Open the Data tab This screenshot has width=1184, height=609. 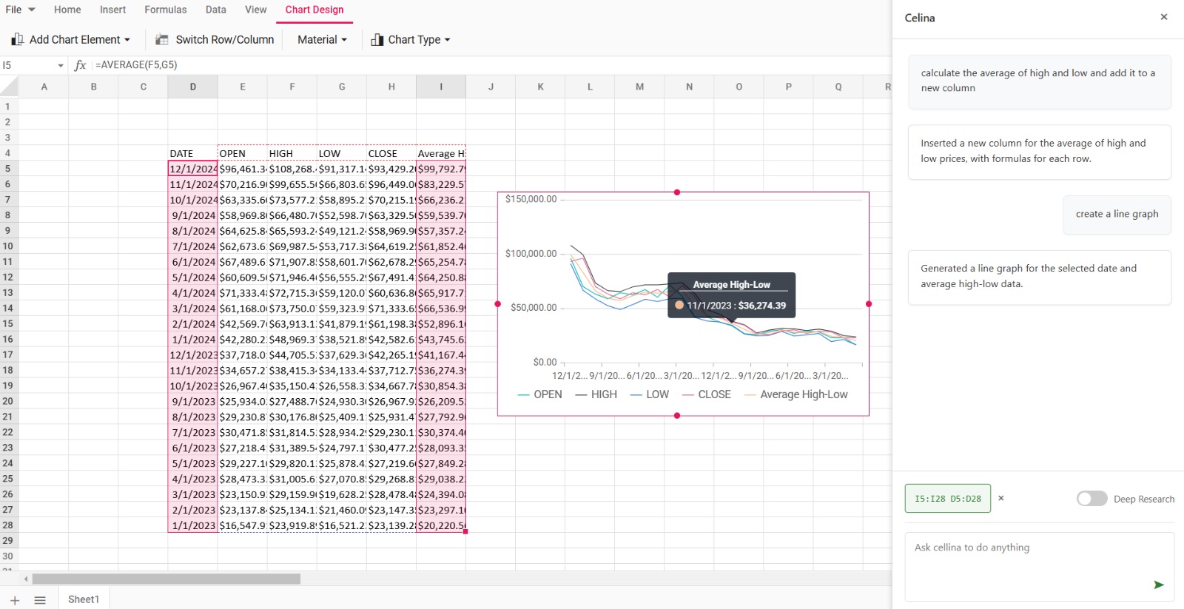coord(216,10)
